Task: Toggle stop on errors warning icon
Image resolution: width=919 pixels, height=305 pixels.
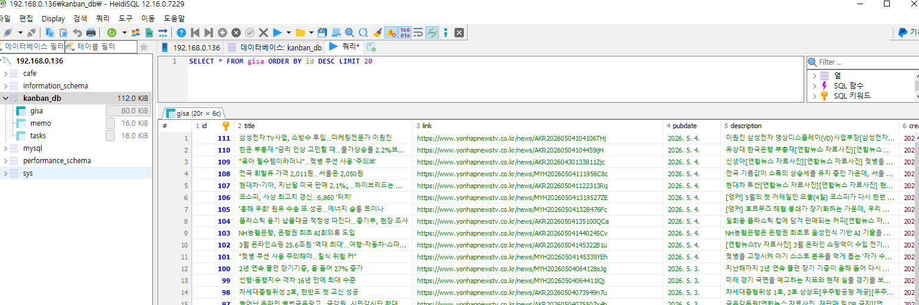Action: point(391,33)
